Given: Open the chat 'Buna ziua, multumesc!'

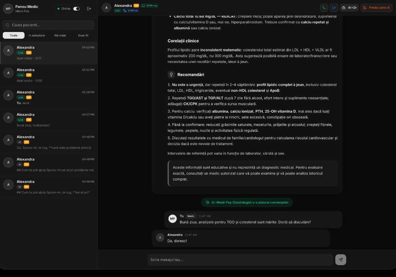Looking at the screenshot, I should [49, 120].
